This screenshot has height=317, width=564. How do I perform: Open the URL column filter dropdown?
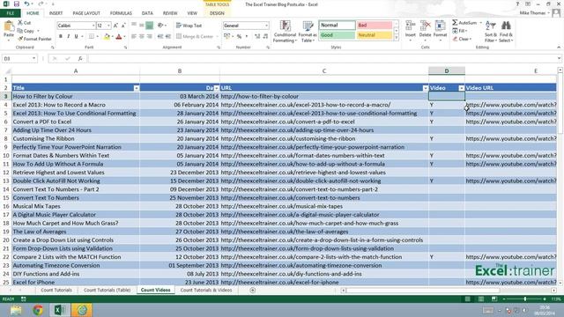(x=425, y=88)
